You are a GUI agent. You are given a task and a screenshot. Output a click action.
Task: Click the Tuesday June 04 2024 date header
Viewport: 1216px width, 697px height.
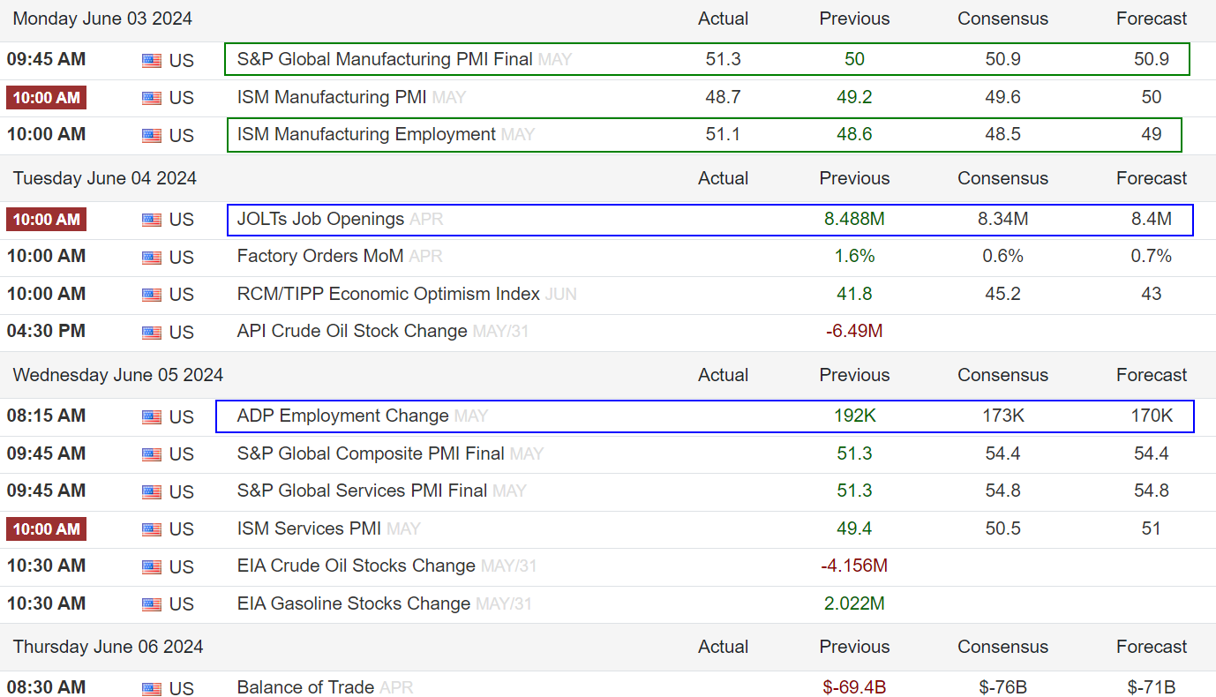click(x=104, y=178)
